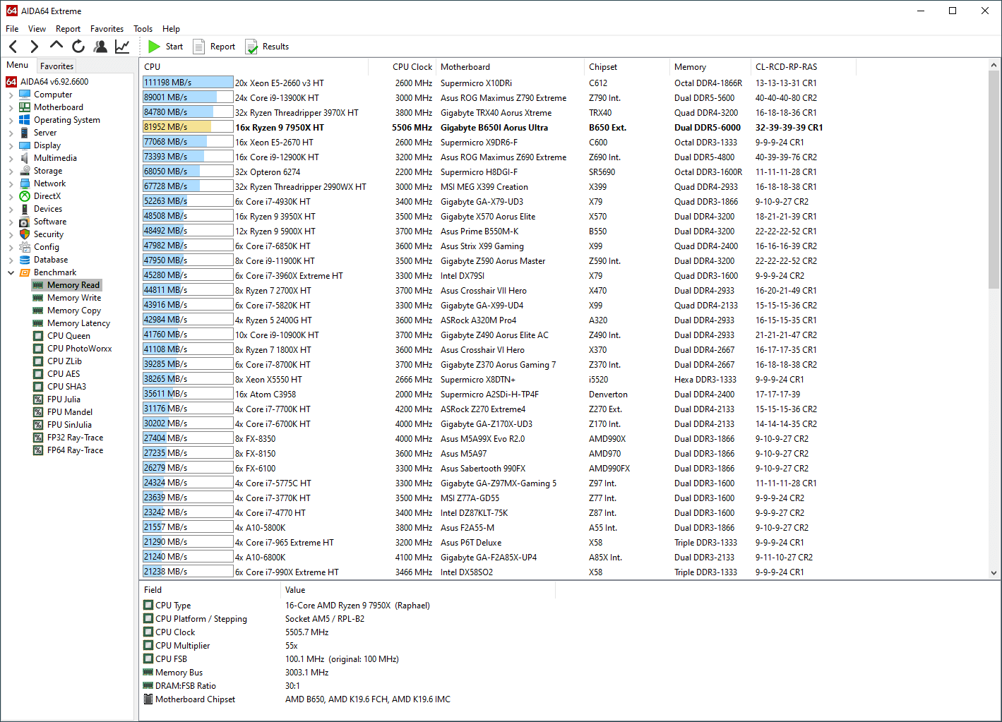The height and width of the screenshot is (722, 1002).
Task: Open the Report menu
Action: pyautogui.click(x=68, y=29)
